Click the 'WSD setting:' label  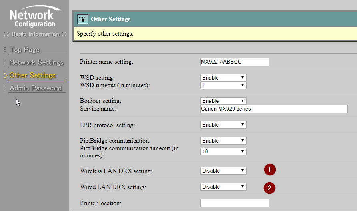click(97, 78)
